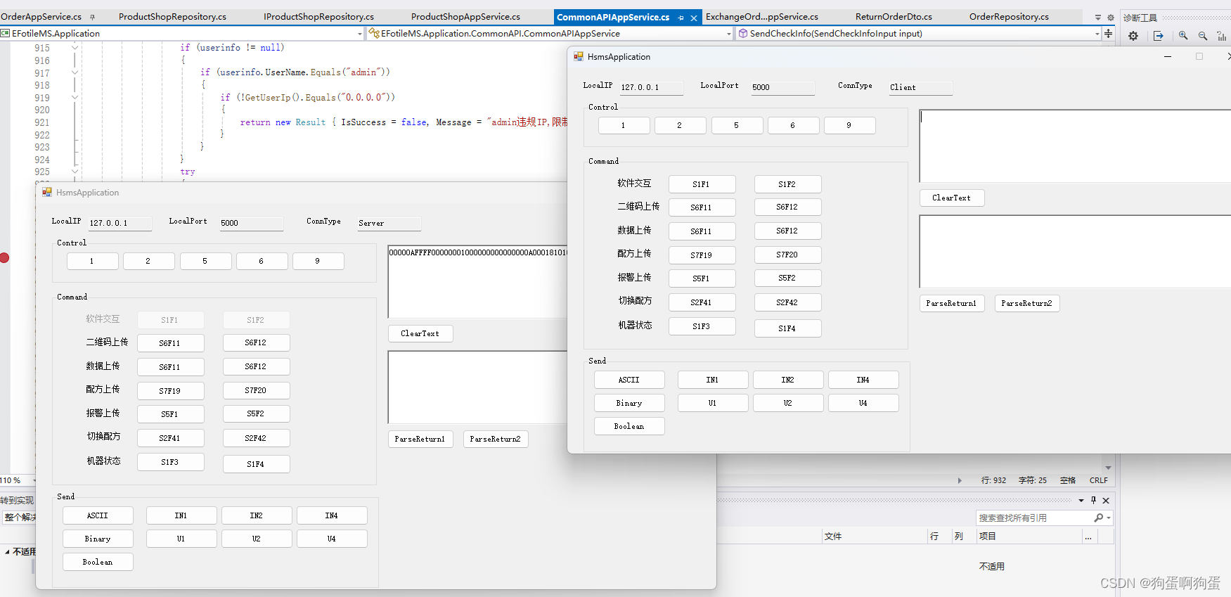Switch to IProductShopRepository.cs tab
This screenshot has width=1231, height=597.
coord(318,16)
